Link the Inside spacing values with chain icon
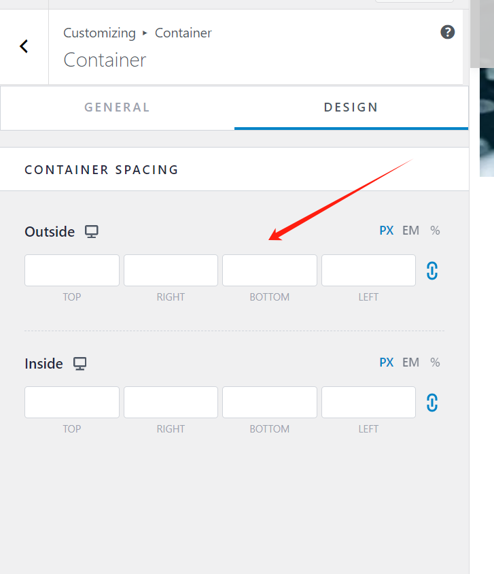 433,402
